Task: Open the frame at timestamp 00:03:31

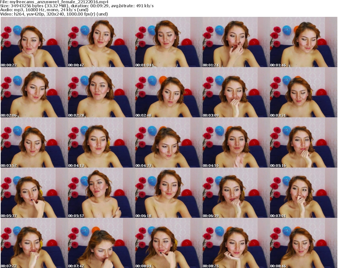Action: click(x=303, y=93)
